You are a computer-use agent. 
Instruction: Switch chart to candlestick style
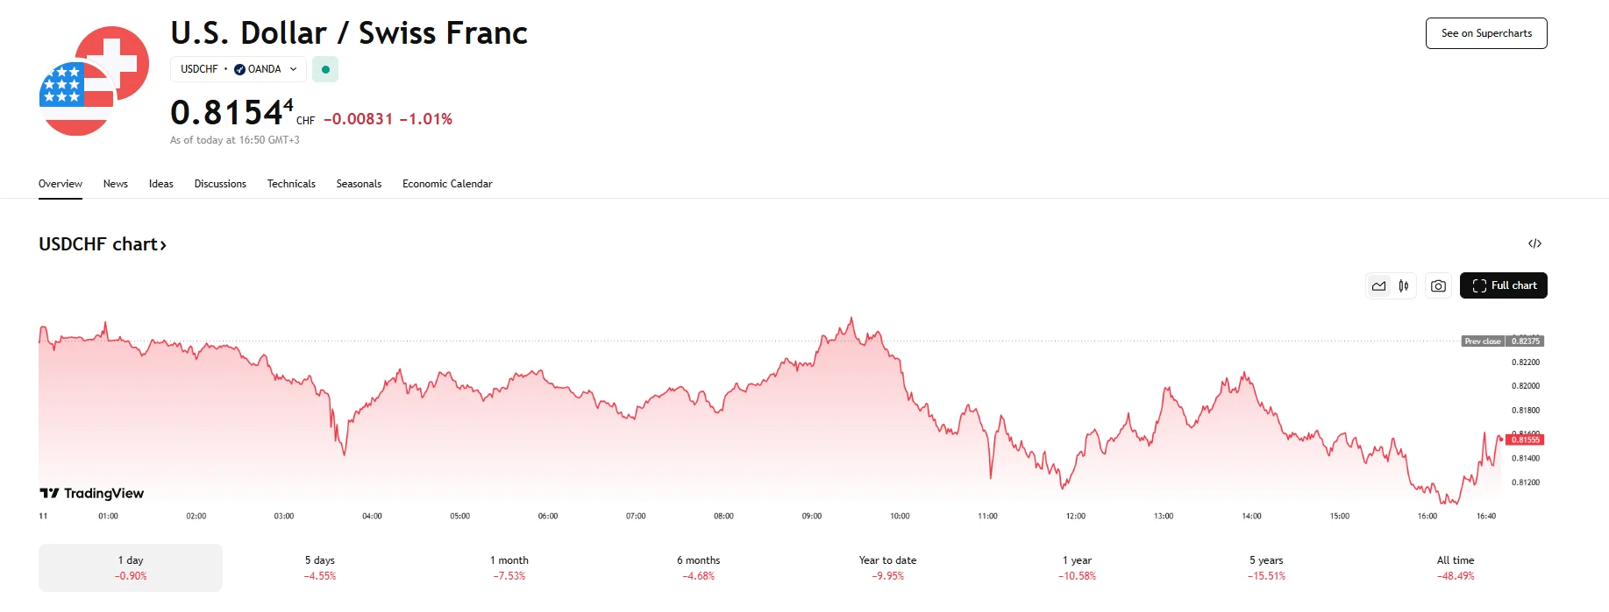(1404, 285)
